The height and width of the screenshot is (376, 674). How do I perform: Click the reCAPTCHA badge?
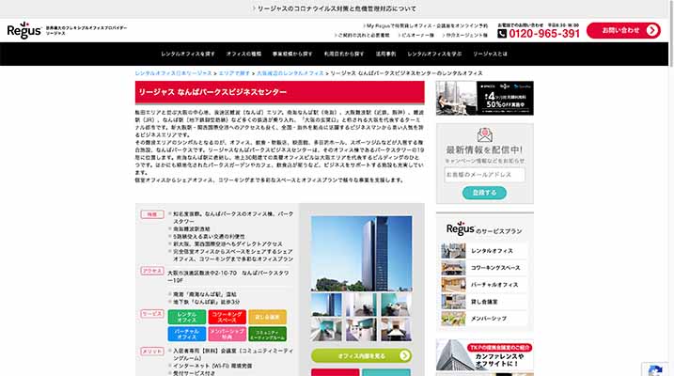(x=655, y=369)
